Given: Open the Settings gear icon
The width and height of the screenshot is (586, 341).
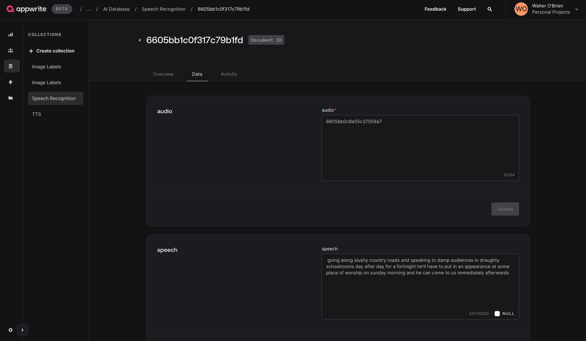Looking at the screenshot, I should [11, 330].
